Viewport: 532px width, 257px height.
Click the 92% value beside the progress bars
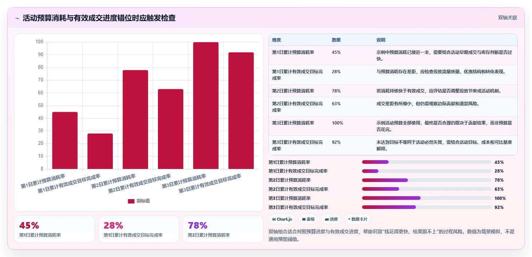499,207
